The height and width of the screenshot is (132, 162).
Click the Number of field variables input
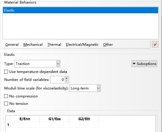click(57, 79)
